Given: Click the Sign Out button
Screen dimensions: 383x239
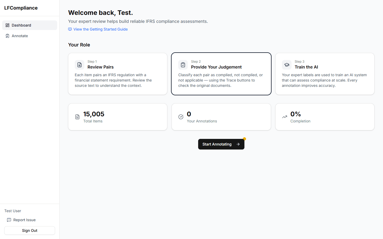Looking at the screenshot, I should [30, 230].
